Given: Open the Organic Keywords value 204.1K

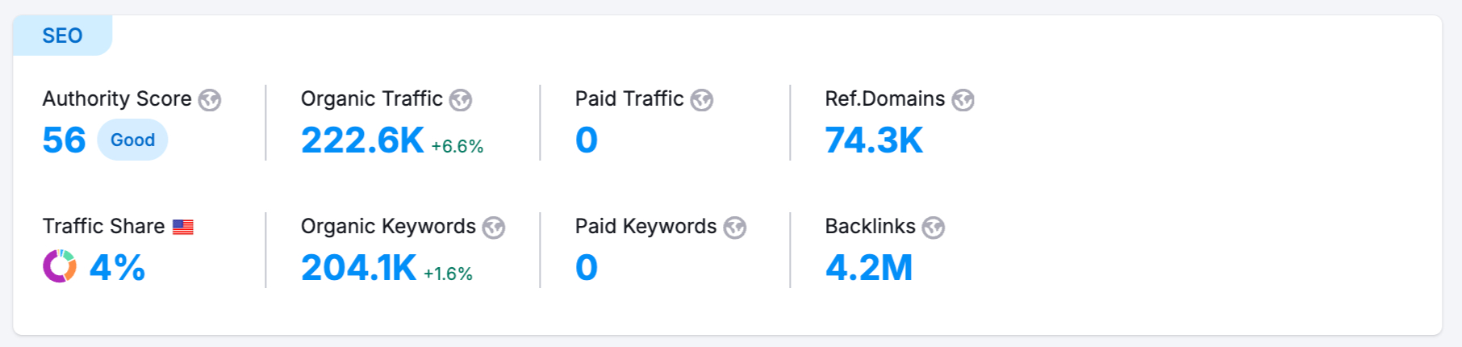Looking at the screenshot, I should coord(359,268).
